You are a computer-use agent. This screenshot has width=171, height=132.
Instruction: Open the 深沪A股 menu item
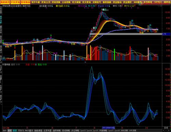pyautogui.click(x=36, y=2)
